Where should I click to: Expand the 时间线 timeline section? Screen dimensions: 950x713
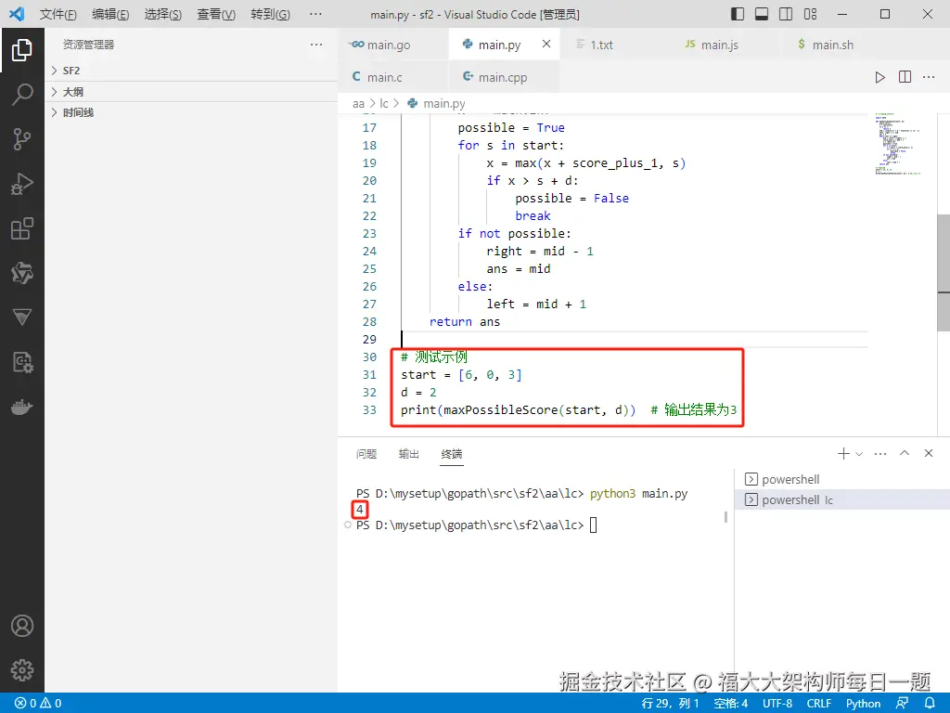pos(191,112)
